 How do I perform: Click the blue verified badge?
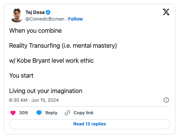[48, 12]
